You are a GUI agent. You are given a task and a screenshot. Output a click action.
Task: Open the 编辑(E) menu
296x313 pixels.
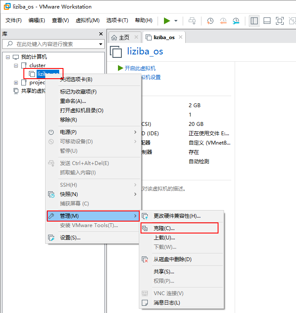[37, 20]
